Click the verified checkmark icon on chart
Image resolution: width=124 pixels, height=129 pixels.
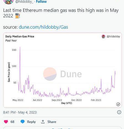[x=118, y=104]
